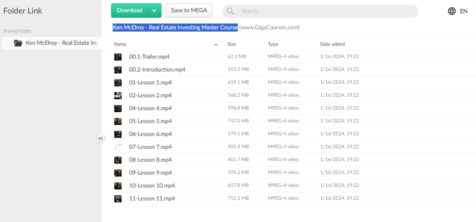This screenshot has height=222, width=476.
Task: Click the search magnifier icon
Action: 230,11
